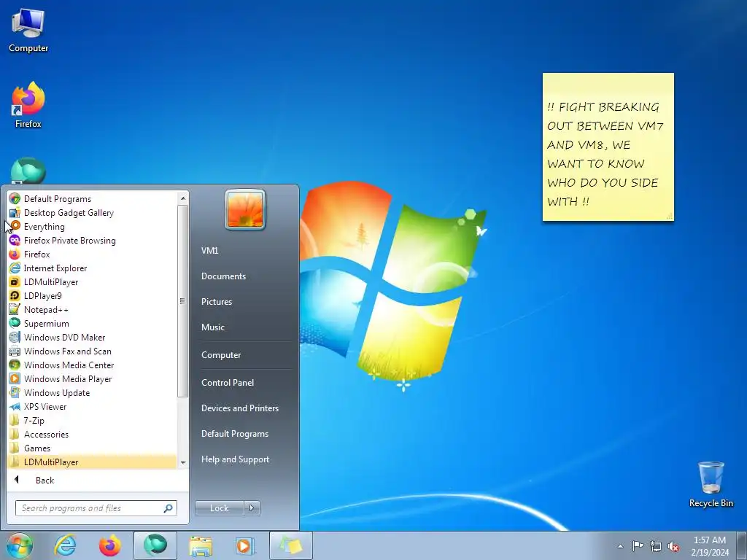747x560 pixels.
Task: Open Windows Explorer from the taskbar
Action: point(201,545)
